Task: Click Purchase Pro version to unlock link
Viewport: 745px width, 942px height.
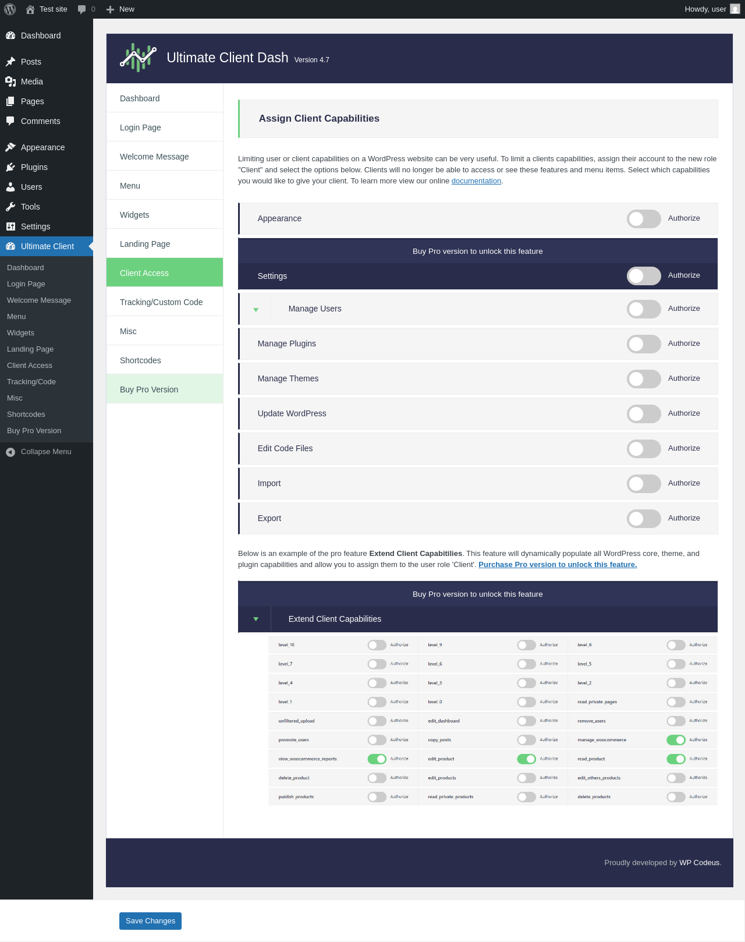Action: point(558,565)
